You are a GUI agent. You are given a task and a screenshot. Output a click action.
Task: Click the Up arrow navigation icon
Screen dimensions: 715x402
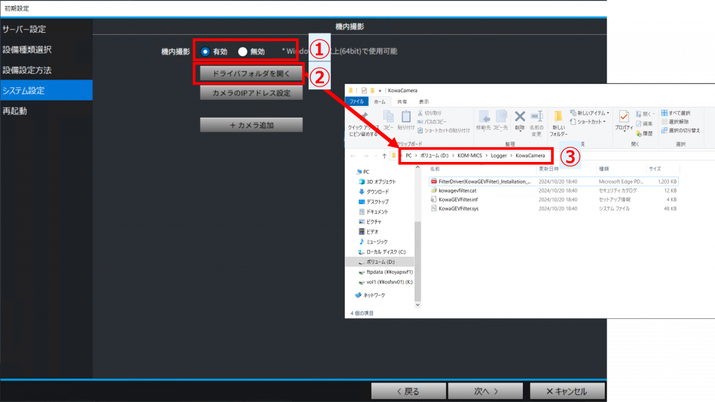click(384, 156)
